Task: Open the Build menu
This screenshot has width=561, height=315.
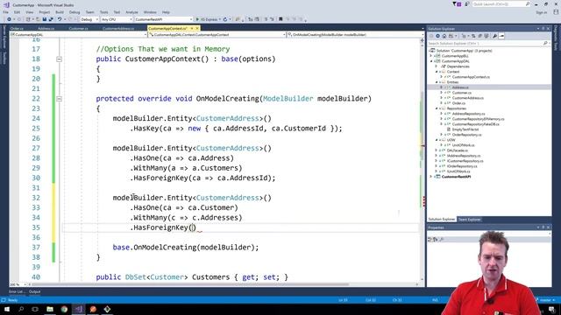Action: [x=60, y=12]
